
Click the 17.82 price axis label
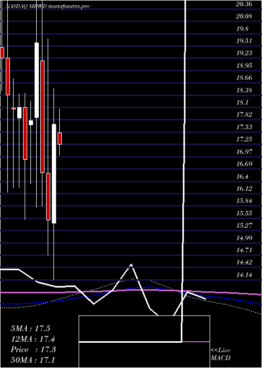pos(244,115)
